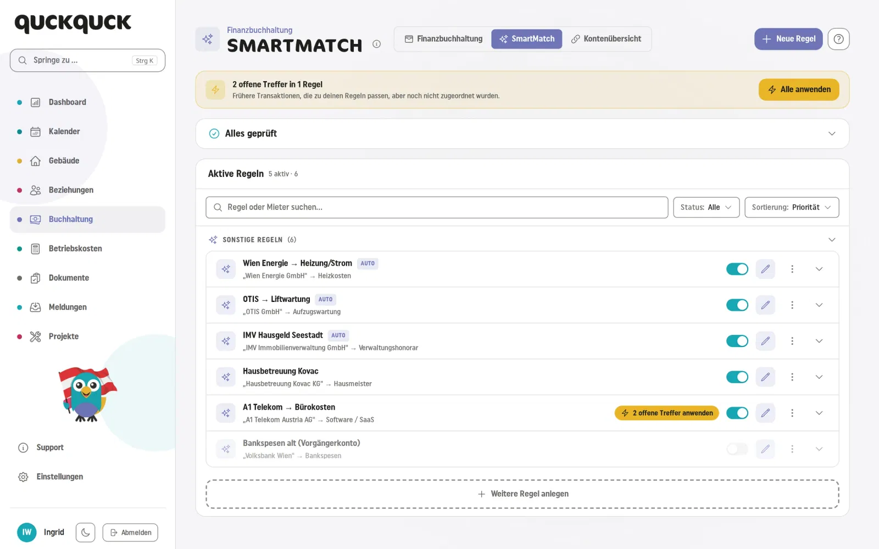The image size is (879, 549).
Task: Disable the OTIS Liftwartung toggle
Action: point(737,305)
